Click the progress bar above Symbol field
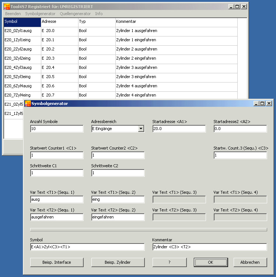This screenshot has width=276, height=277. pyautogui.click(x=148, y=229)
